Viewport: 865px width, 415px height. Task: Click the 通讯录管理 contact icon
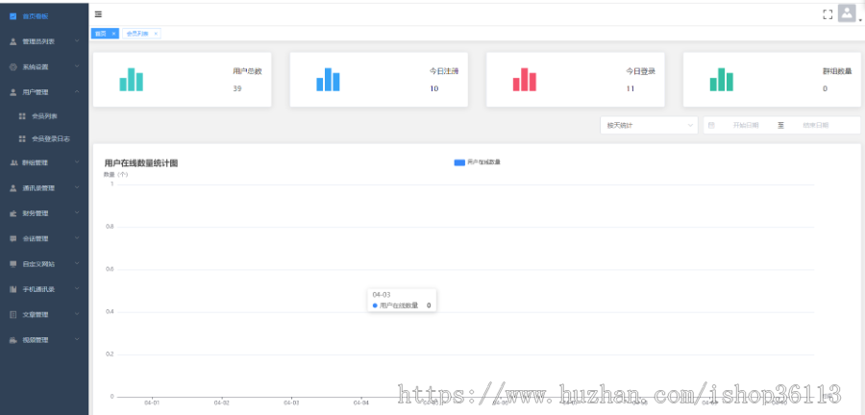(x=13, y=188)
